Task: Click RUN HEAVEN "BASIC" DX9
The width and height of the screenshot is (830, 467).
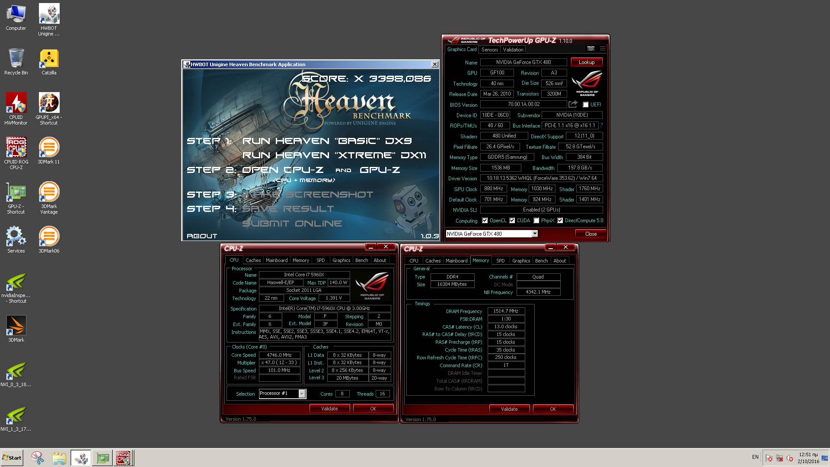Action: 327,141
